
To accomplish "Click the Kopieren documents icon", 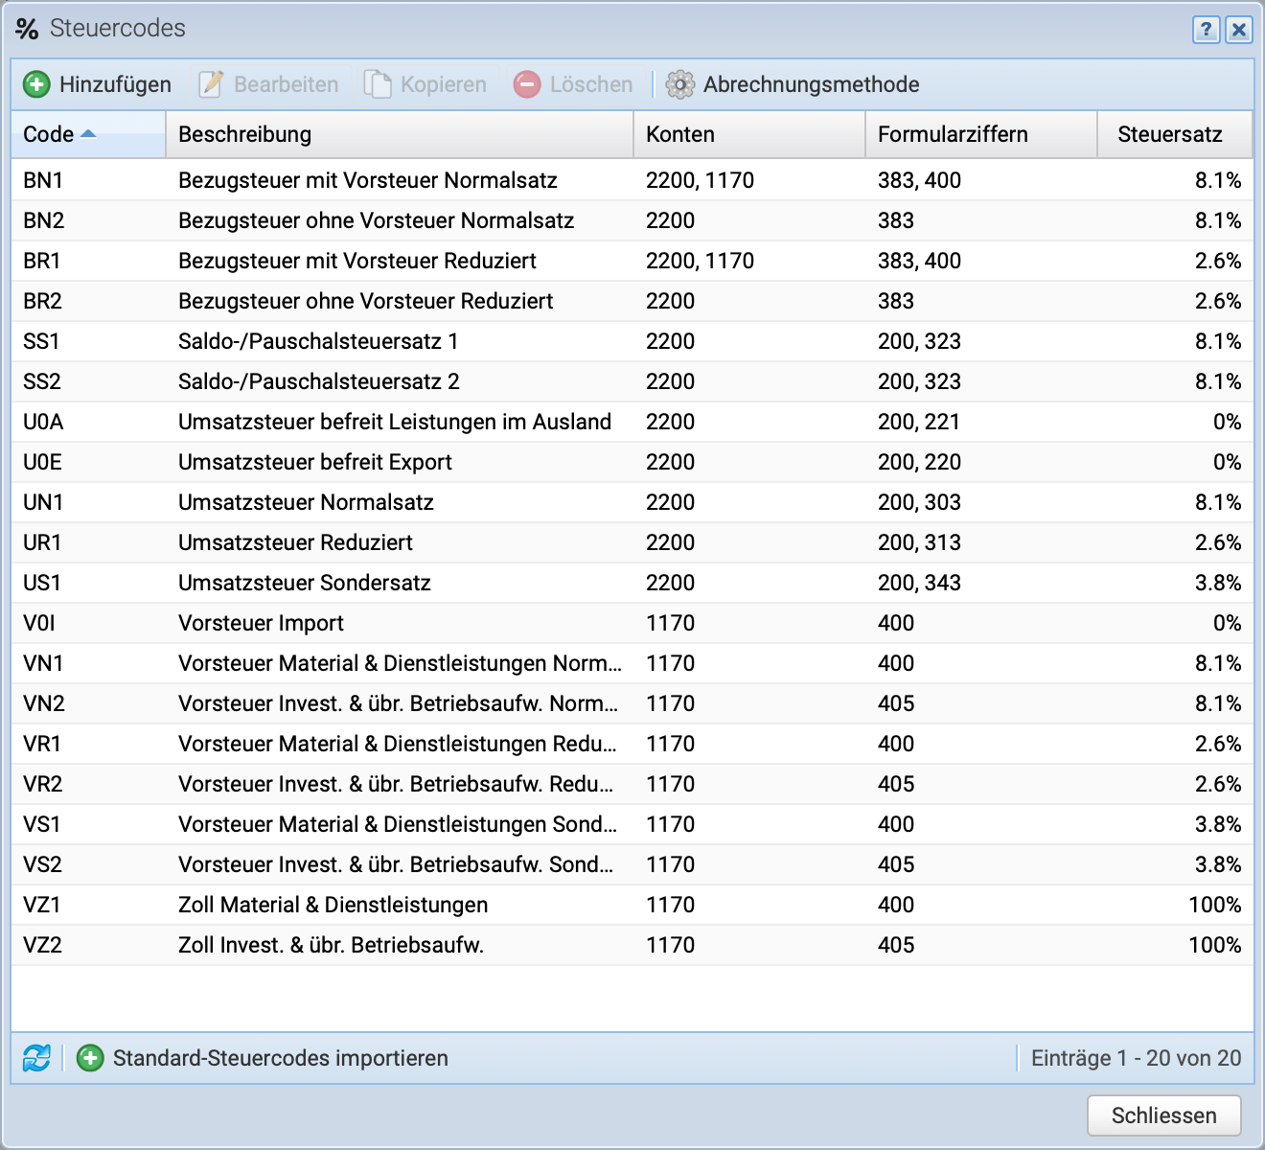I will [x=378, y=84].
